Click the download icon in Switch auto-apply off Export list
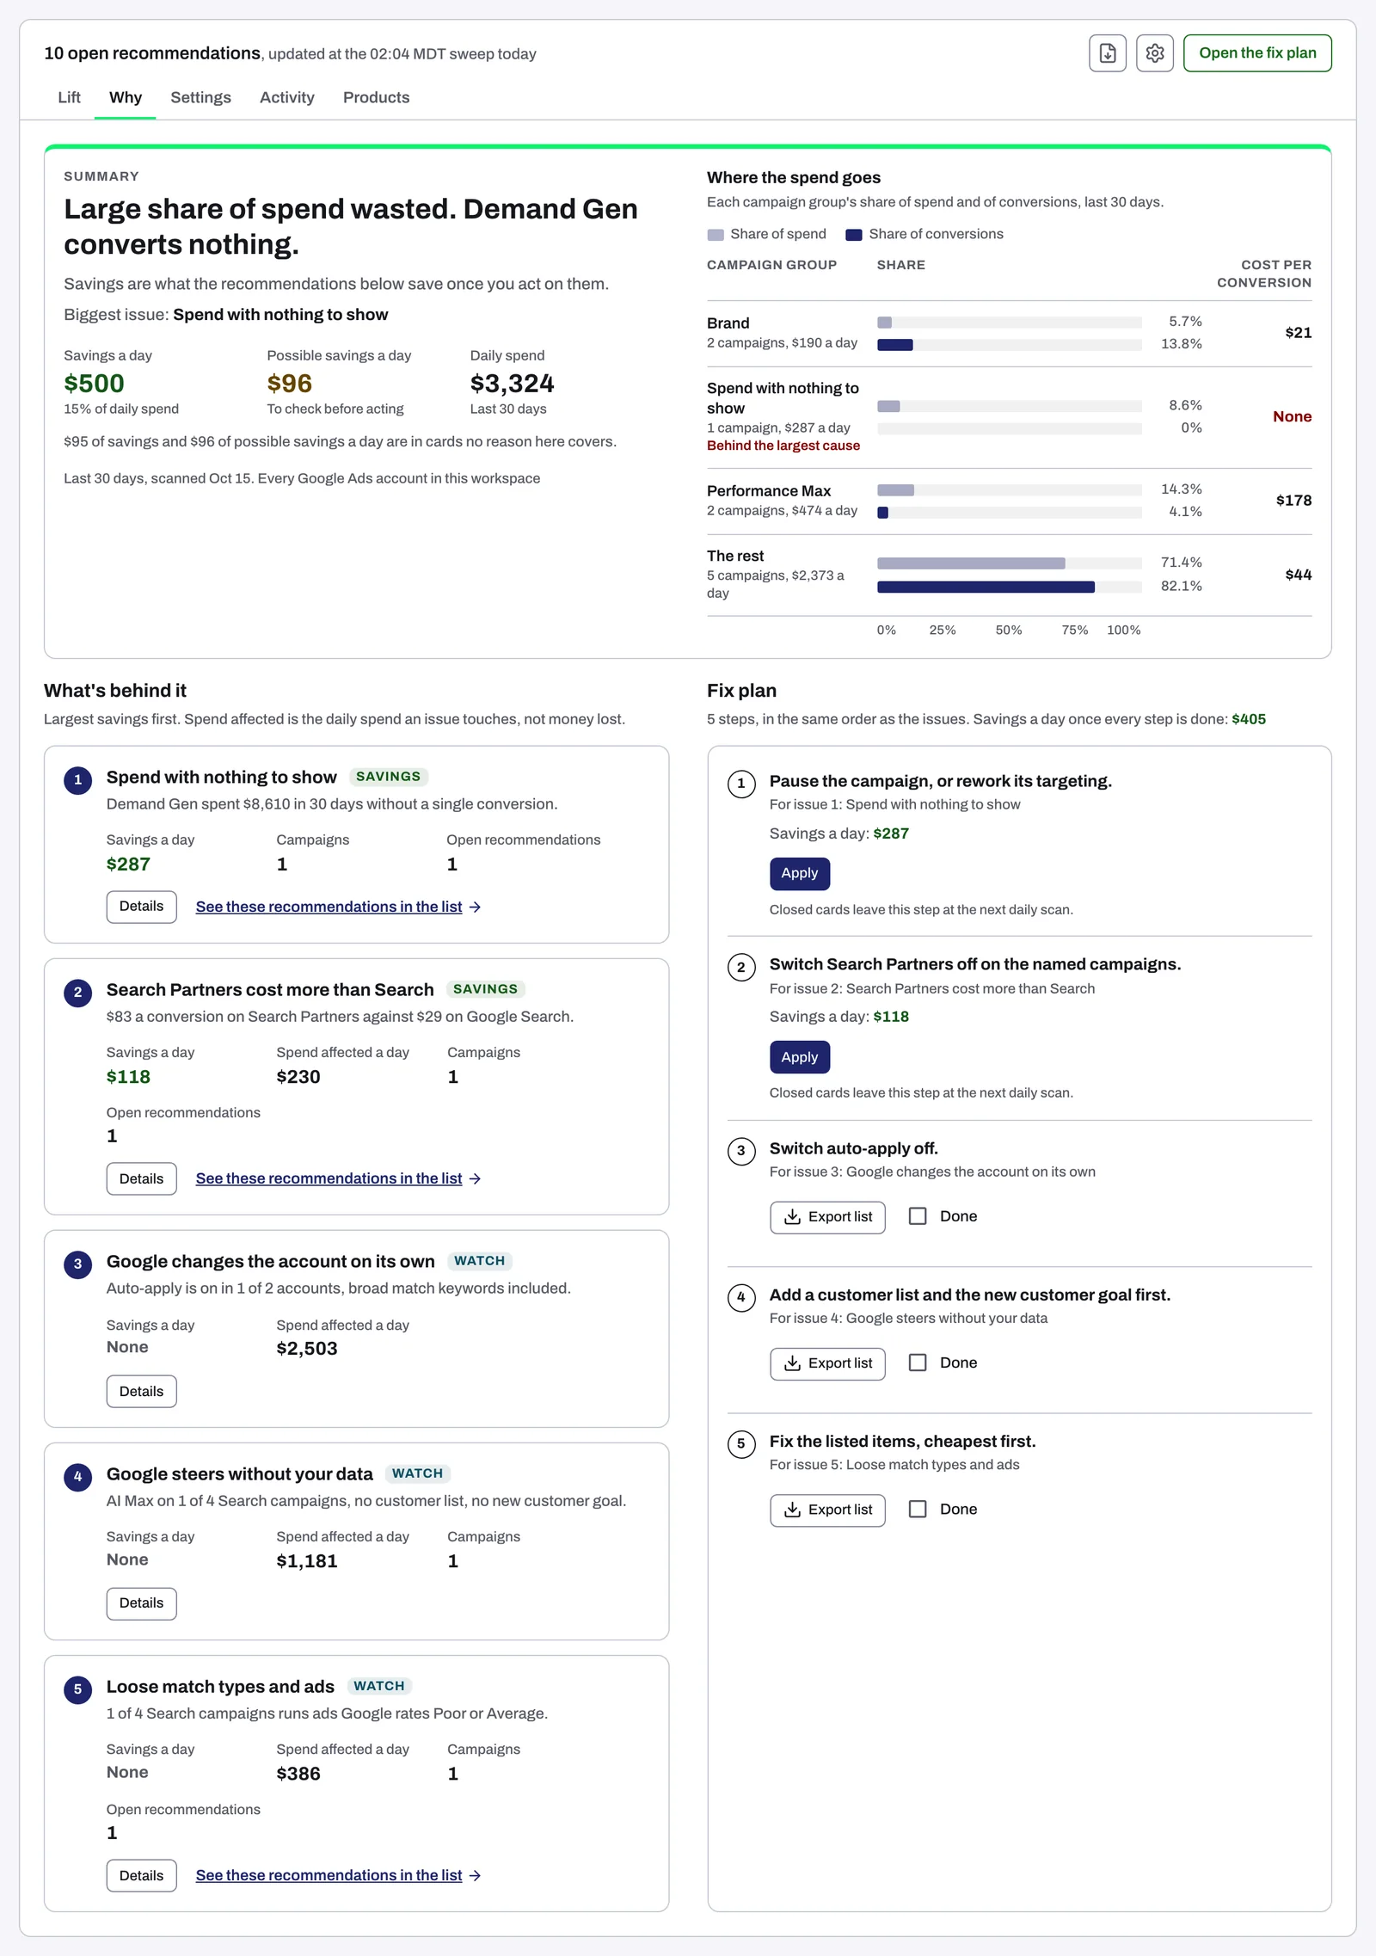 [793, 1216]
